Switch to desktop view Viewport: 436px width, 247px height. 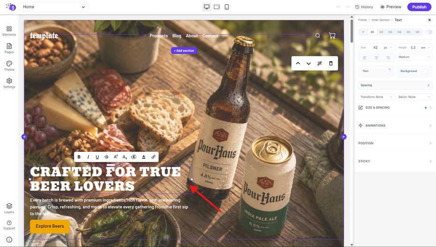[206, 7]
